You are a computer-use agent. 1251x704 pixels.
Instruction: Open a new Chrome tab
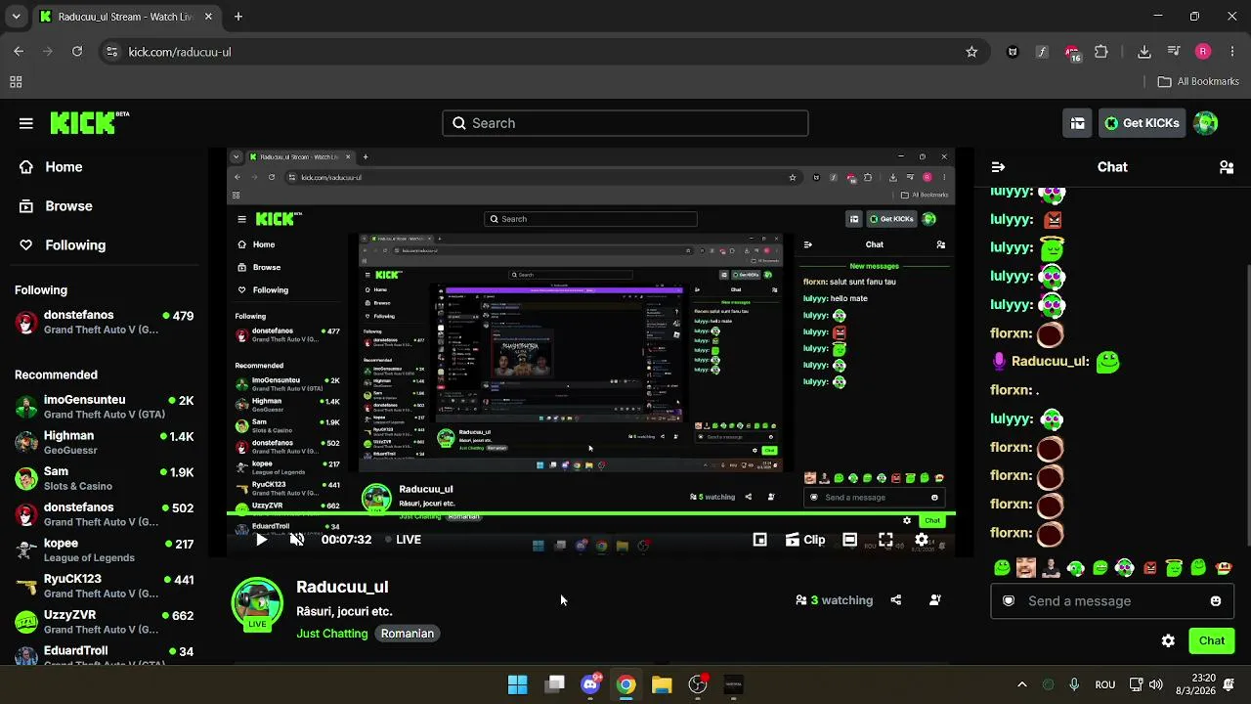point(238,17)
